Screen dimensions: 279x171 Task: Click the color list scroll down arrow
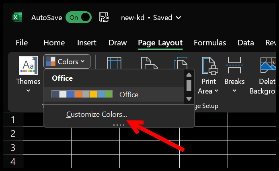(189, 99)
